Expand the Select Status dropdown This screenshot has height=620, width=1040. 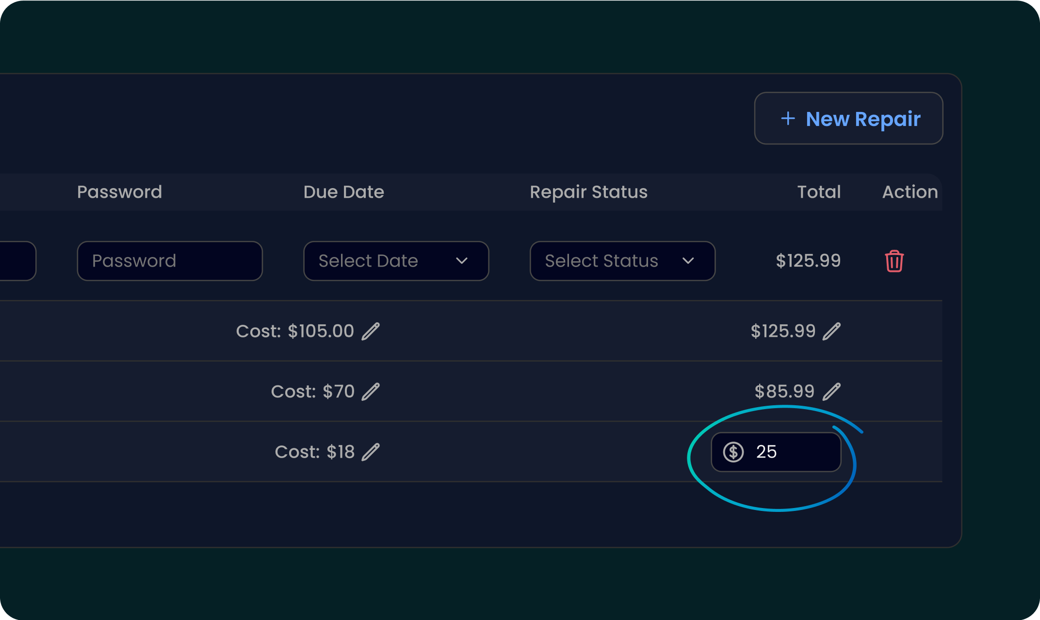click(x=622, y=261)
